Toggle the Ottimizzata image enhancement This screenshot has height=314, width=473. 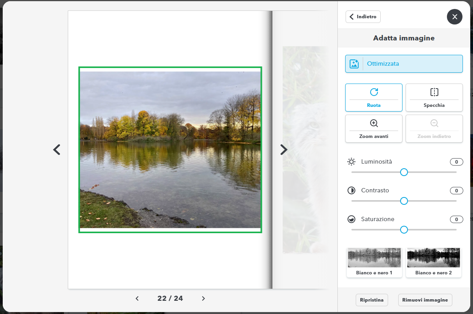pos(404,64)
